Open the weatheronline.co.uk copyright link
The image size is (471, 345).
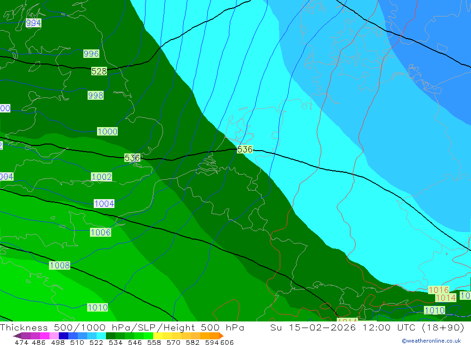[x=431, y=341]
